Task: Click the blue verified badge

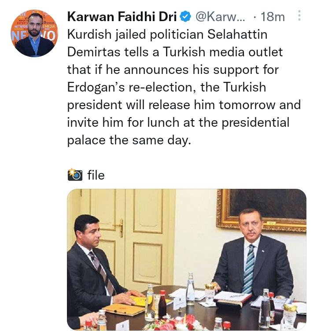Action: click(185, 17)
